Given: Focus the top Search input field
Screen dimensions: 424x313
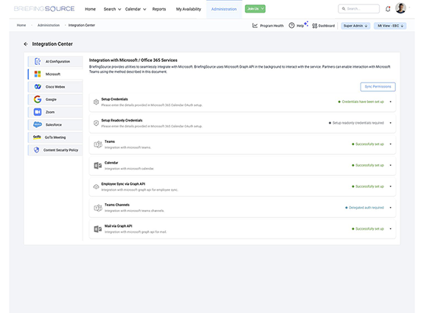Looking at the screenshot, I should point(359,9).
